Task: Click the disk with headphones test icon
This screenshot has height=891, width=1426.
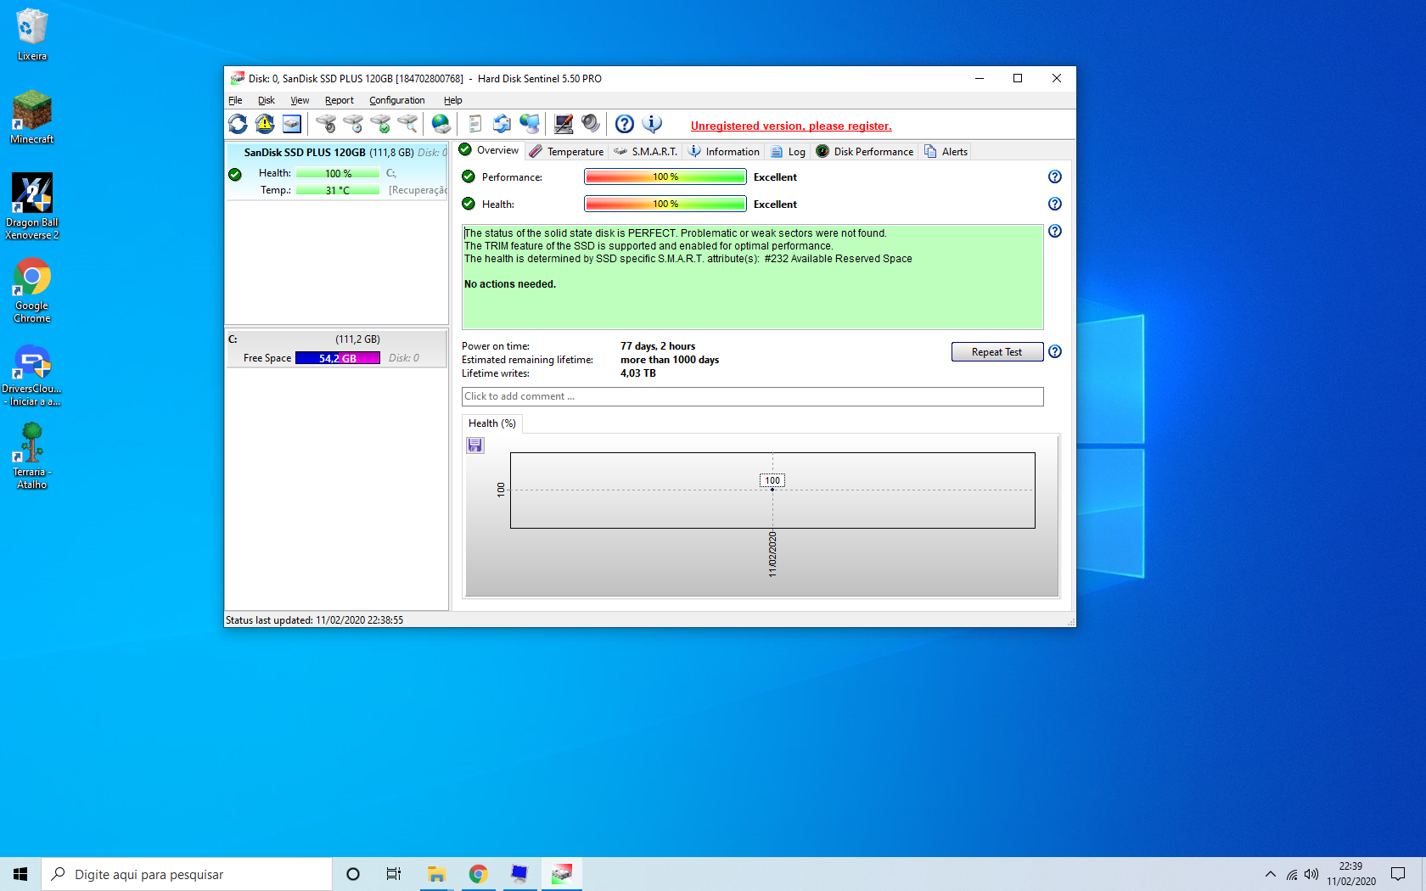Action: [x=326, y=124]
